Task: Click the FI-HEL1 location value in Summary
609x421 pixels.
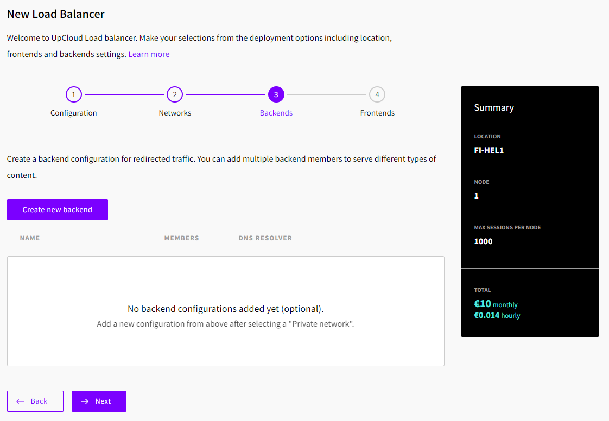Action: tap(489, 150)
